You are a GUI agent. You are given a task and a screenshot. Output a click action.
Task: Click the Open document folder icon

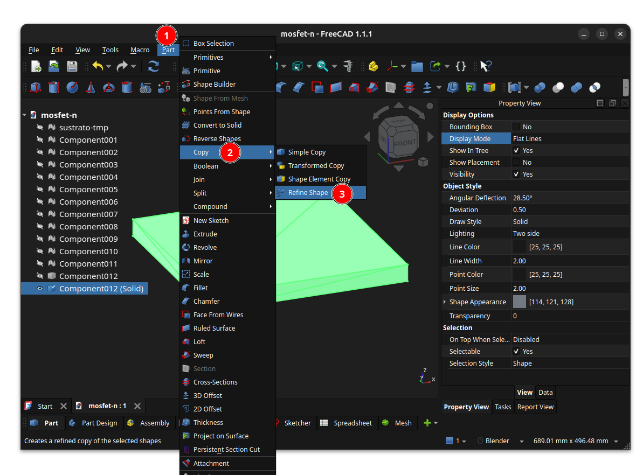tap(54, 66)
